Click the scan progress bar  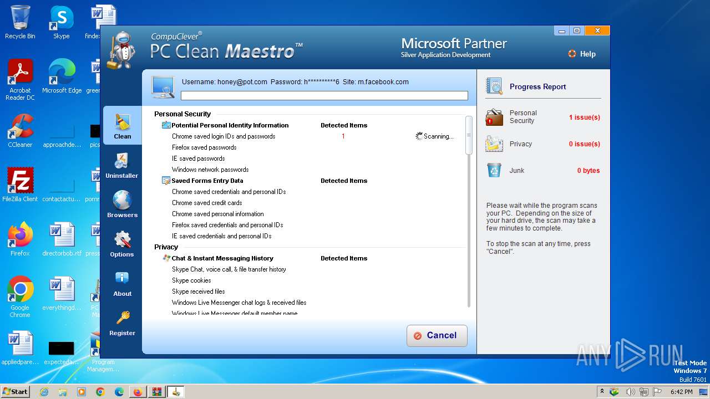(324, 96)
